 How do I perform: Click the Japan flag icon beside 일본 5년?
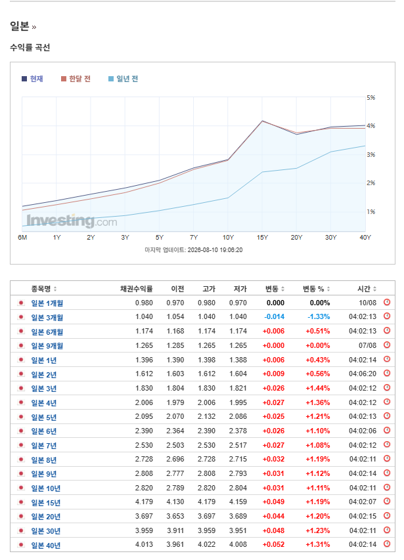click(21, 417)
